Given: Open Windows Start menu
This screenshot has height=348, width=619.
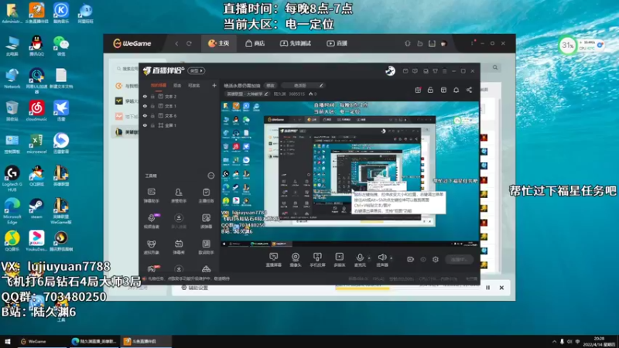Looking at the screenshot, I should [8, 341].
